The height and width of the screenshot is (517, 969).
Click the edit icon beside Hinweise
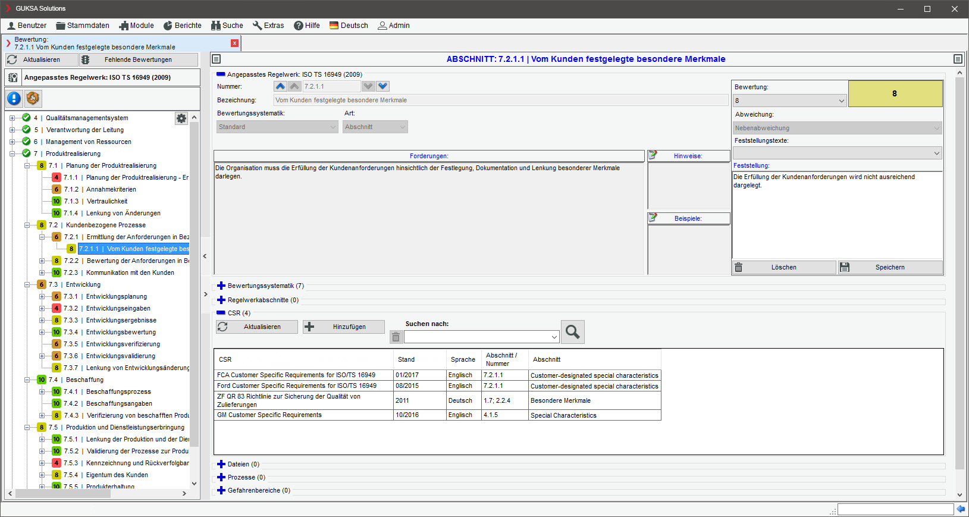pos(653,155)
